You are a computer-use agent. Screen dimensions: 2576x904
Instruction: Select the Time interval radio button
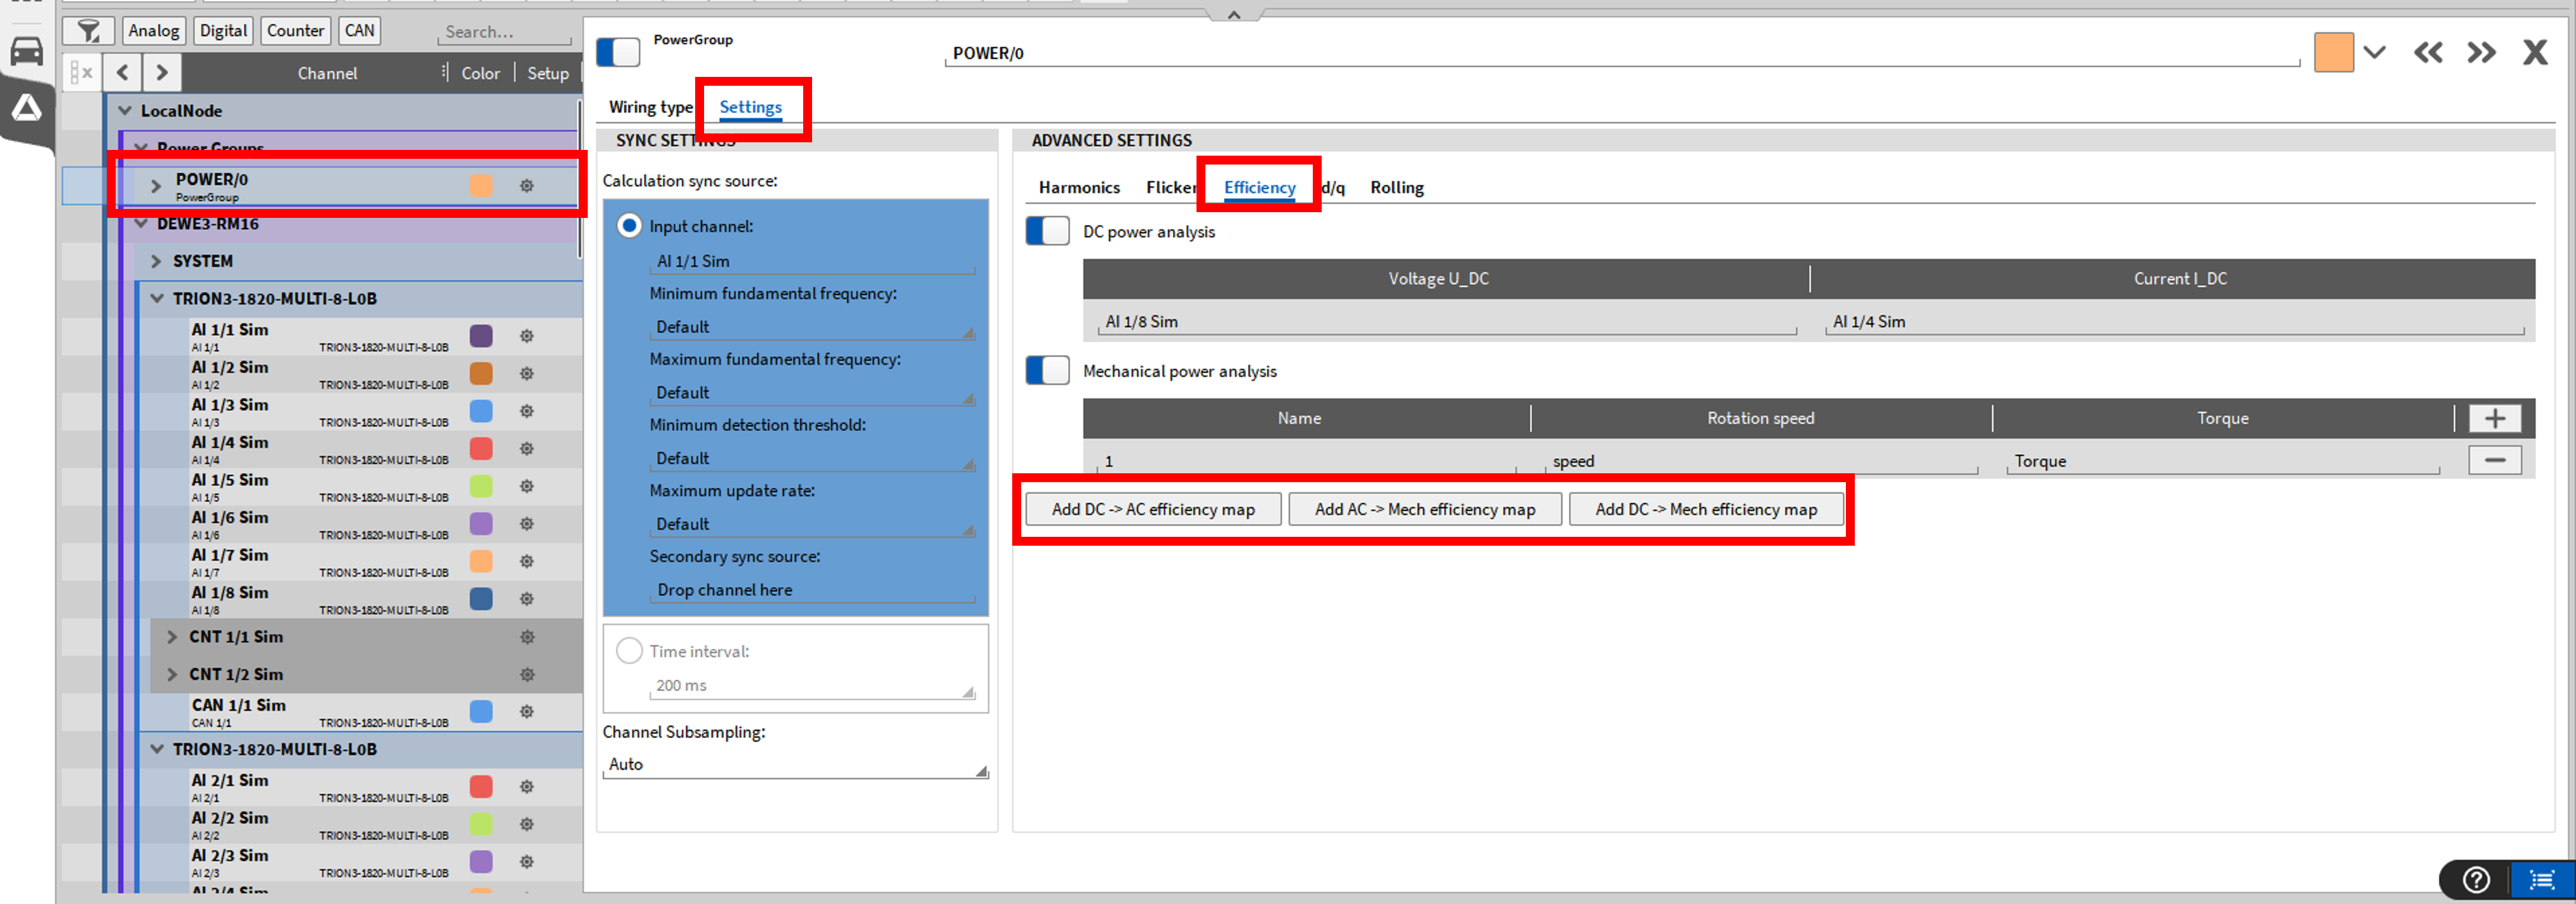click(629, 651)
